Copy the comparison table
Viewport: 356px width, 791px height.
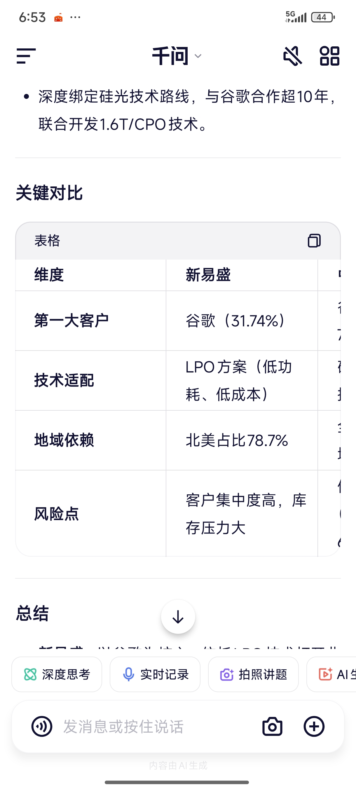click(314, 240)
